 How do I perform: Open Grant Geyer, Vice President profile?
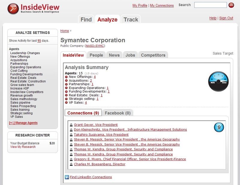96,125
